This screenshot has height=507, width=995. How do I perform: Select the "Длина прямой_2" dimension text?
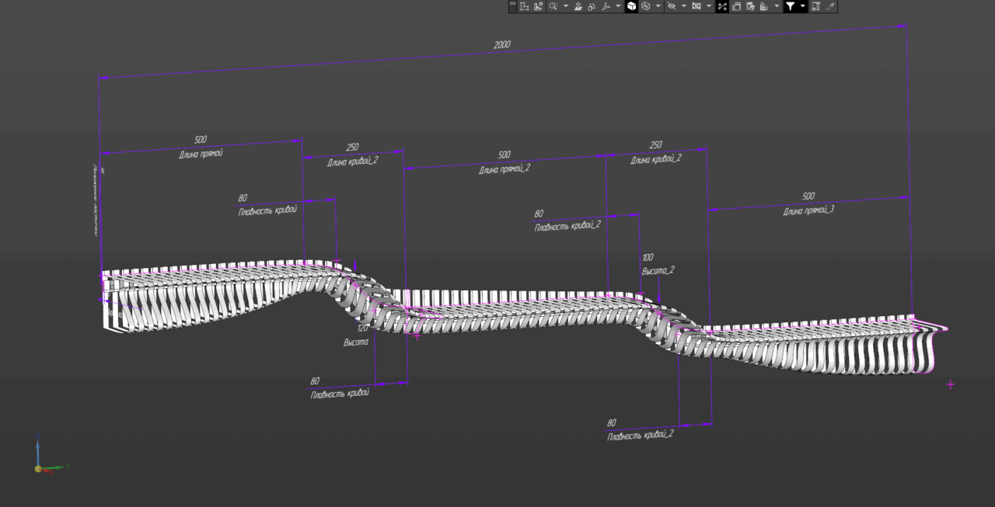(x=504, y=168)
